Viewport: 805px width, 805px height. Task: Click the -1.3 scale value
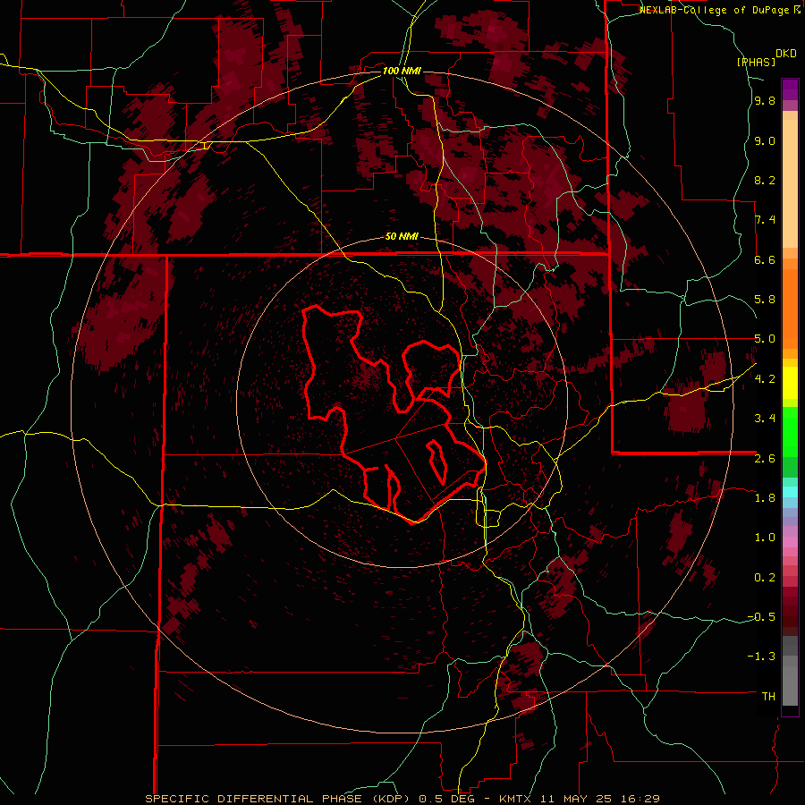coord(761,657)
